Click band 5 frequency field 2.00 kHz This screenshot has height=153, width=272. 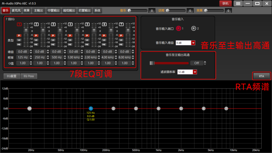[91, 57]
